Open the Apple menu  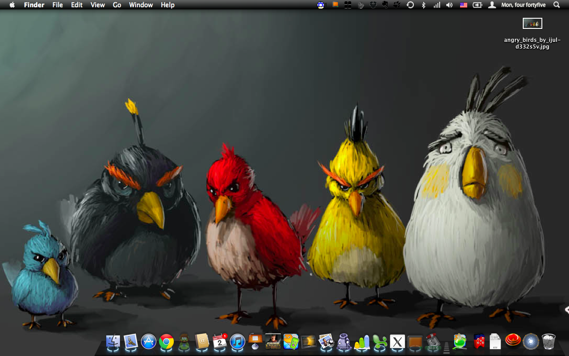[x=12, y=5]
